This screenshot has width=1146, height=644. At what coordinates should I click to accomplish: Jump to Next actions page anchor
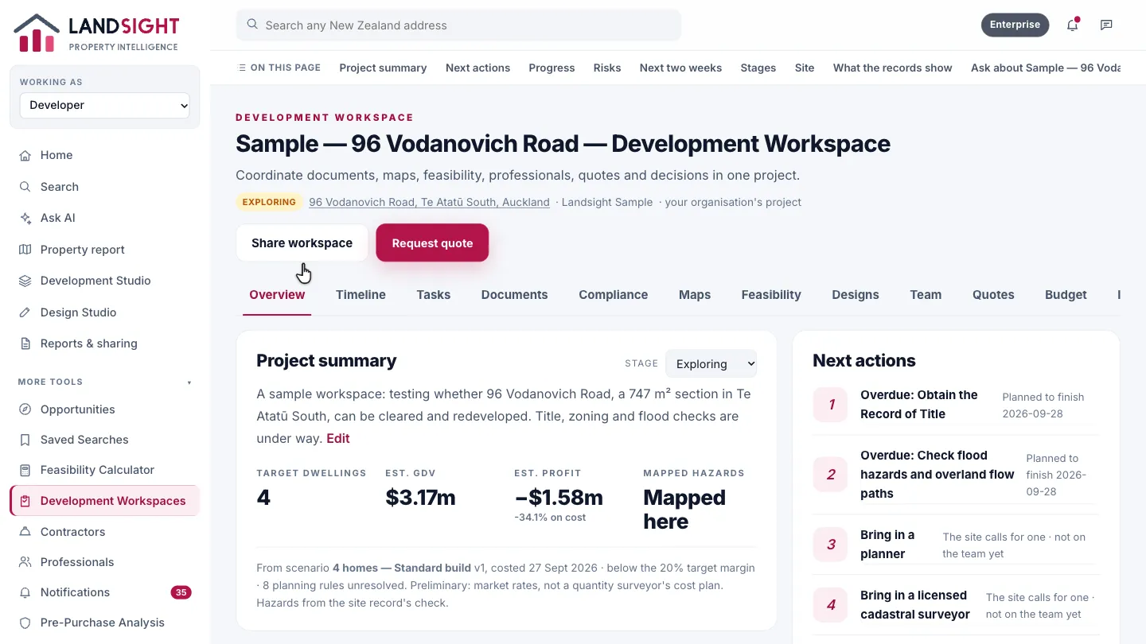(x=478, y=68)
